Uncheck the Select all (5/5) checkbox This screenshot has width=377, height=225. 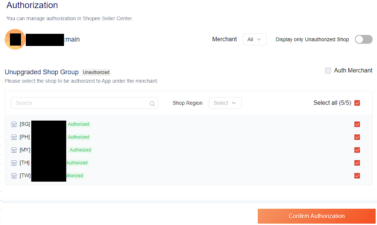tap(357, 103)
